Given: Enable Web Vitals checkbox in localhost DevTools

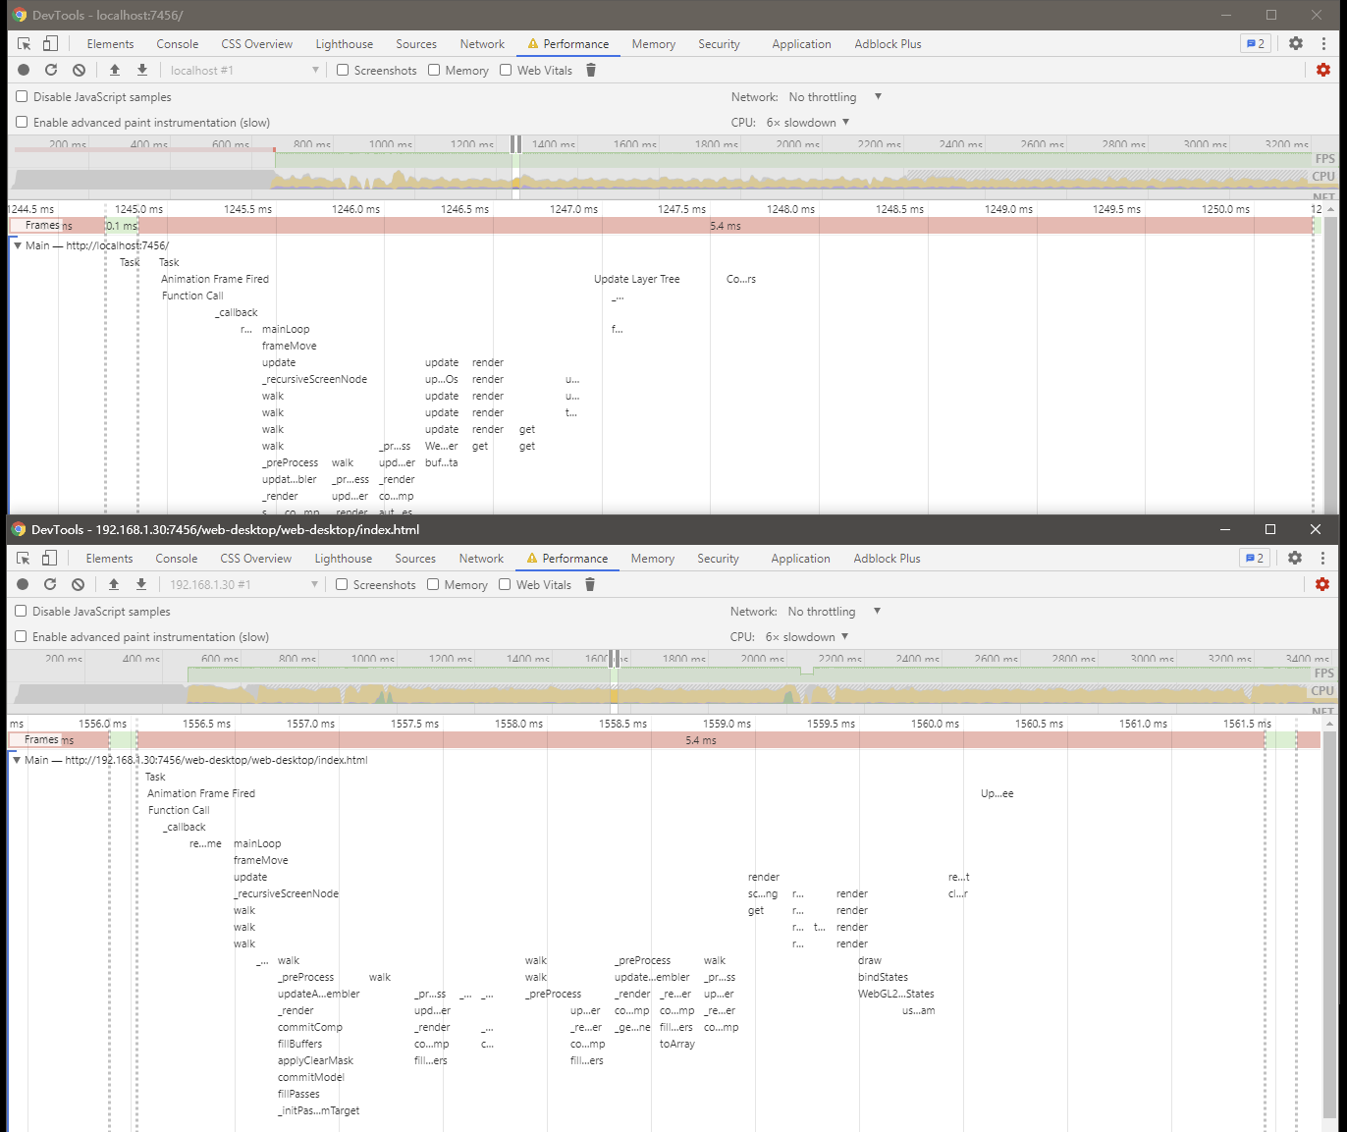Looking at the screenshot, I should [x=506, y=70].
